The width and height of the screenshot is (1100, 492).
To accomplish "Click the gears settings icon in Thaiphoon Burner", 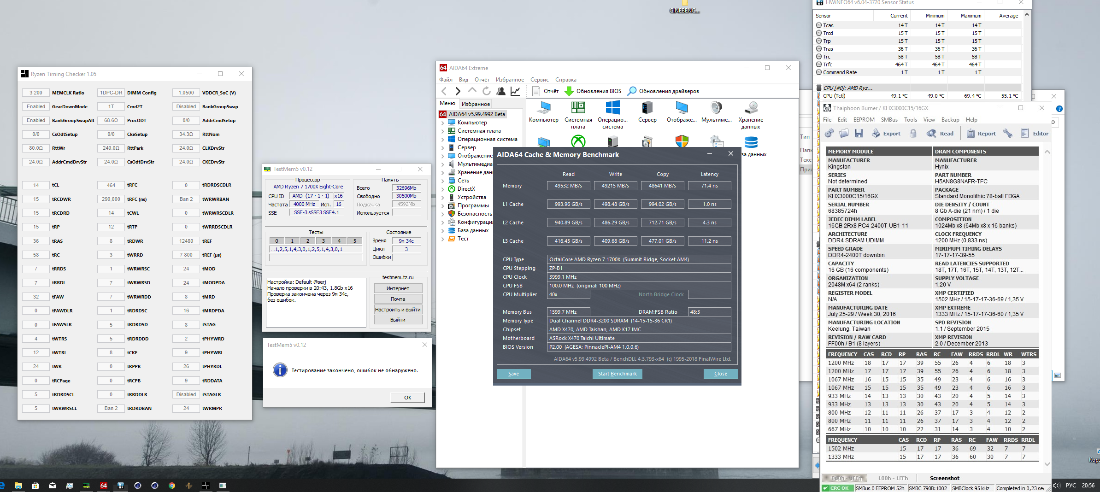I will (x=829, y=134).
